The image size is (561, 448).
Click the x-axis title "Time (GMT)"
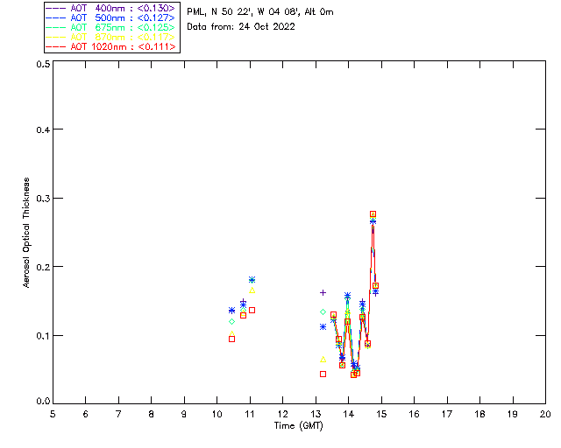(299, 426)
